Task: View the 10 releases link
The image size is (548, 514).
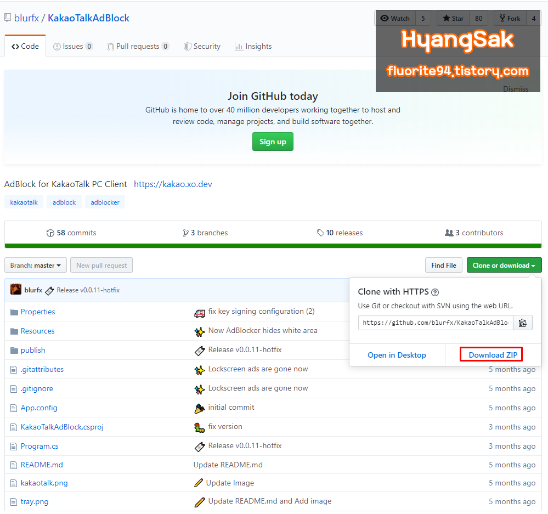Action: (340, 233)
